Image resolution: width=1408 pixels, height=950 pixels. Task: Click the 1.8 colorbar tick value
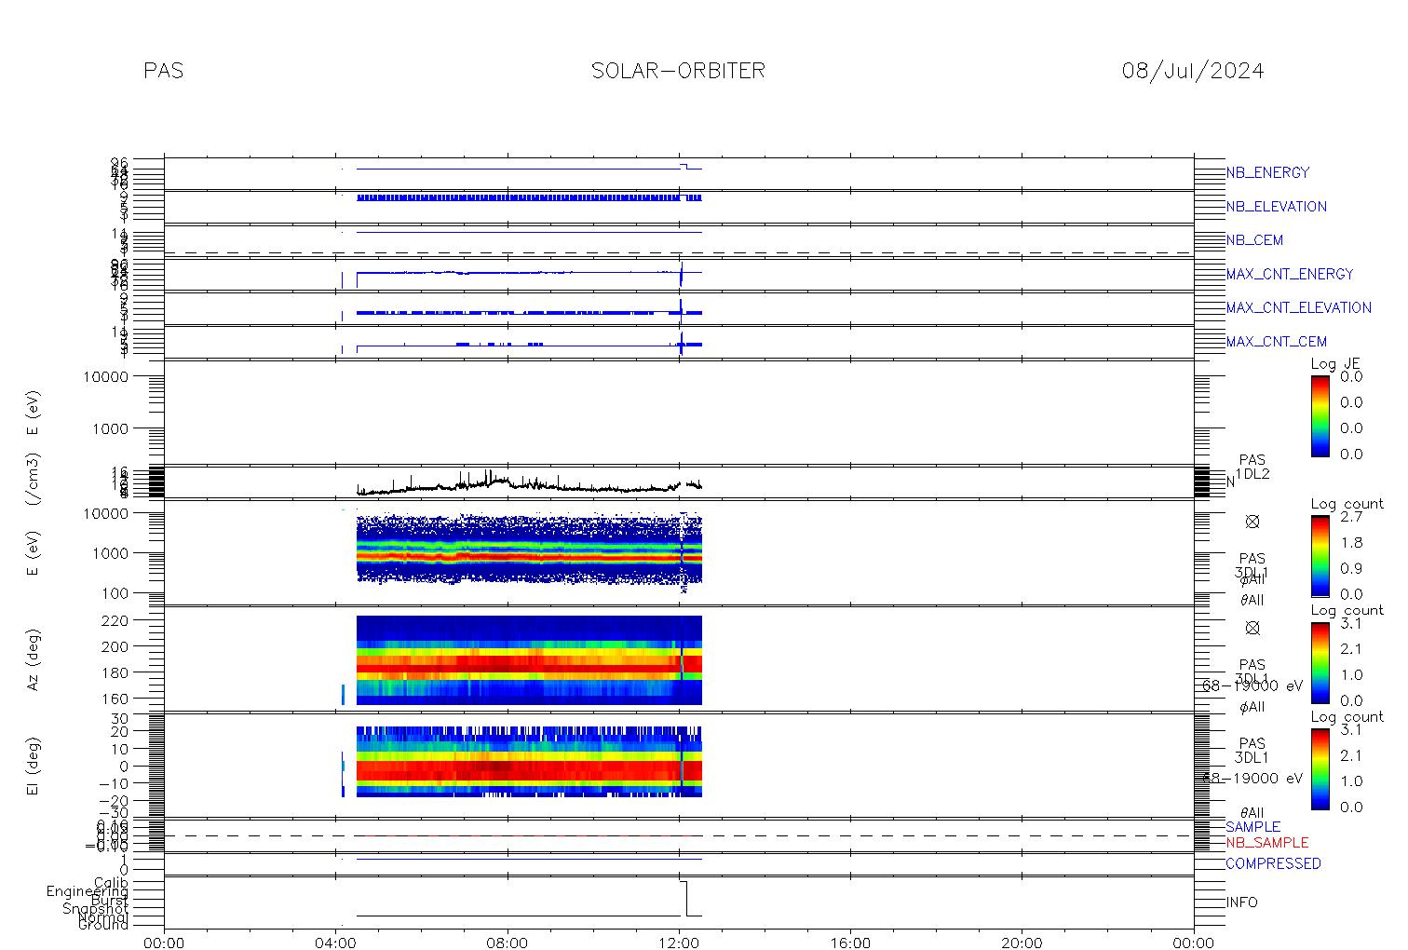pyautogui.click(x=1351, y=542)
